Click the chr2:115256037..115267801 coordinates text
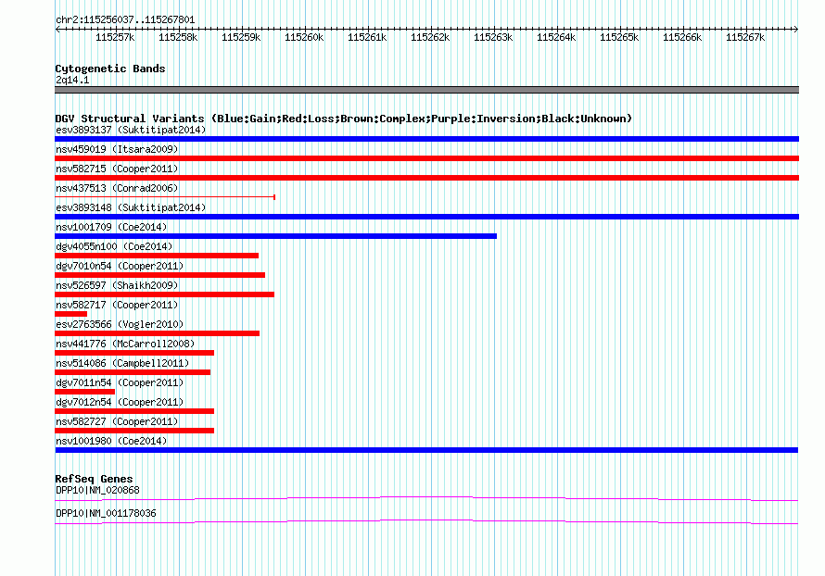Image resolution: width=825 pixels, height=576 pixels. 125,20
